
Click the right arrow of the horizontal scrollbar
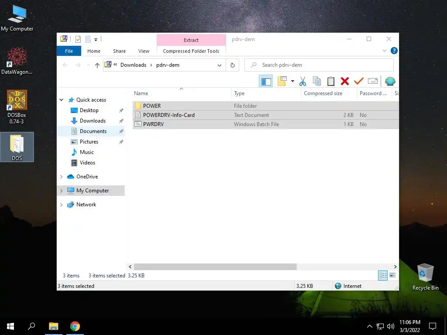point(395,267)
